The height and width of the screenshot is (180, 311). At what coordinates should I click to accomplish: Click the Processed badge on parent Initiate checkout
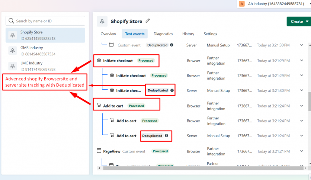coord(146,61)
